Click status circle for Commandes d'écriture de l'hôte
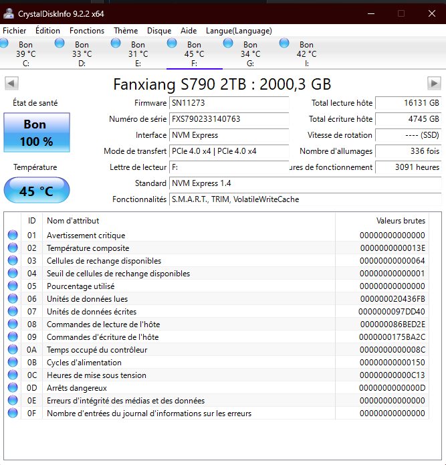Image resolution: width=446 pixels, height=465 pixels. 13,337
